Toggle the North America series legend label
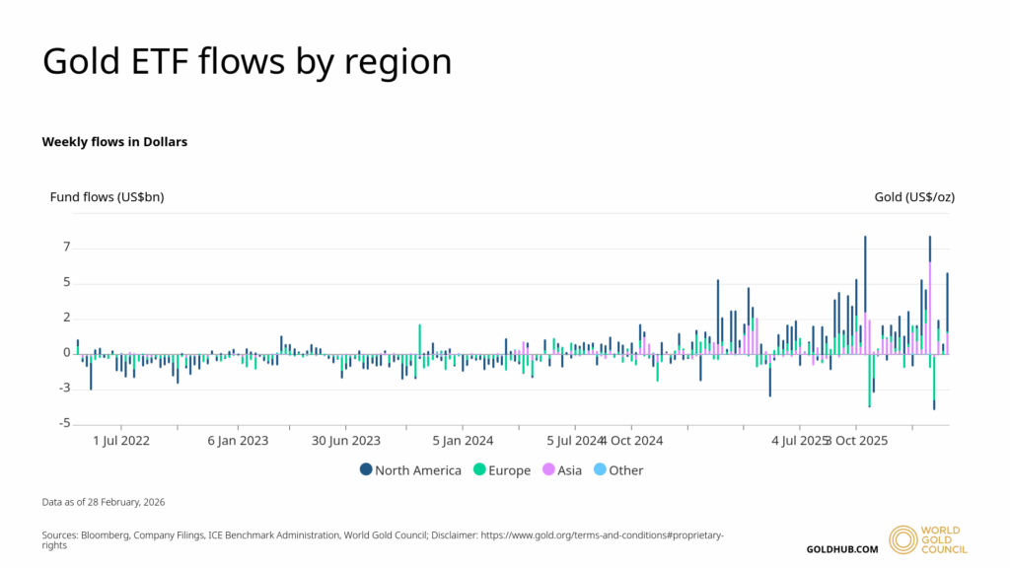Image resolution: width=1010 pixels, height=568 pixels. pyautogui.click(x=417, y=470)
